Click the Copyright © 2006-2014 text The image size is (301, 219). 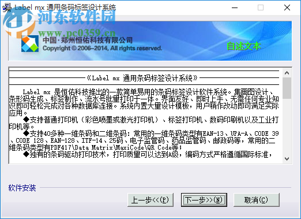(102, 48)
